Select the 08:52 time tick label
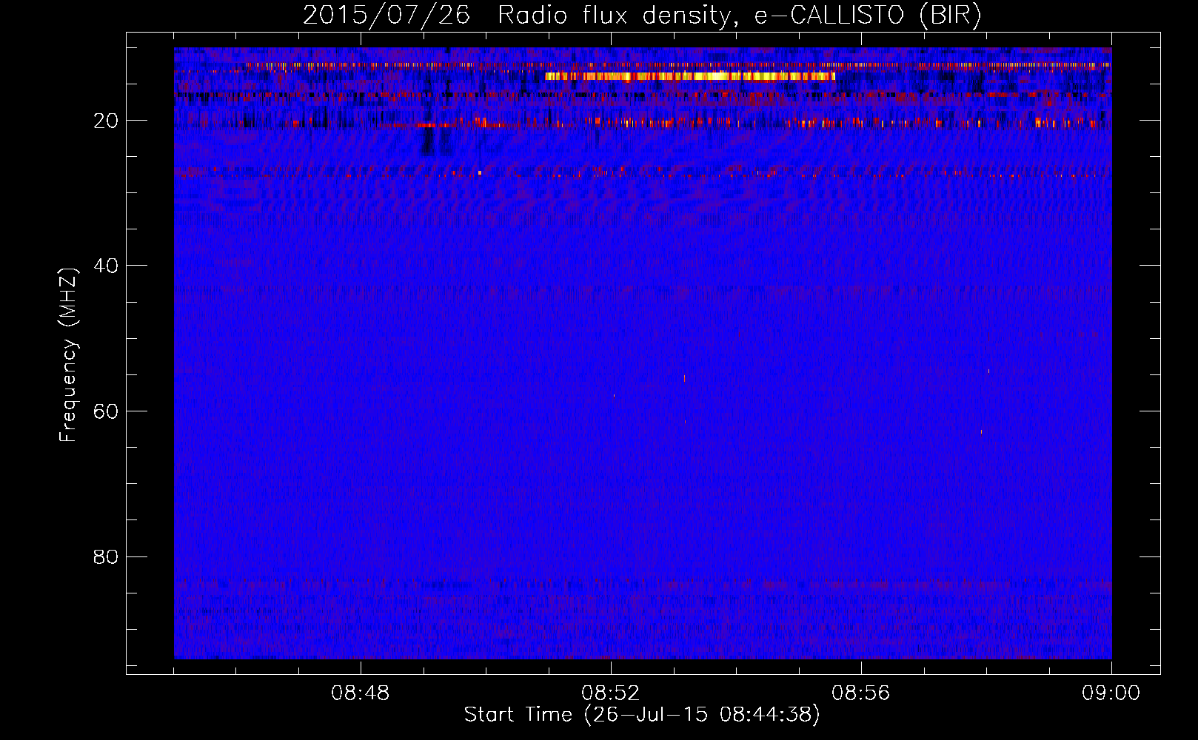This screenshot has height=740, width=1198. [611, 693]
